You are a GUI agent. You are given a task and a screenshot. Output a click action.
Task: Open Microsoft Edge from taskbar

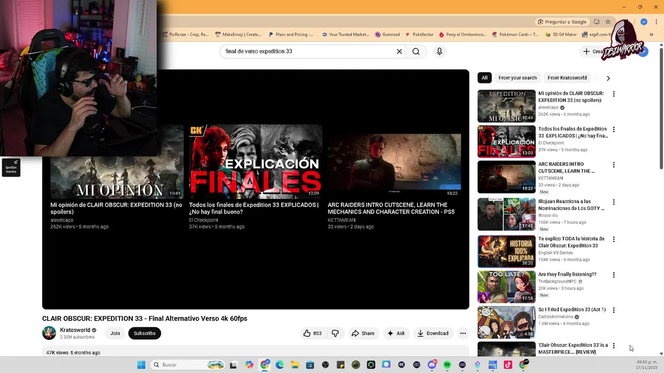click(280, 365)
